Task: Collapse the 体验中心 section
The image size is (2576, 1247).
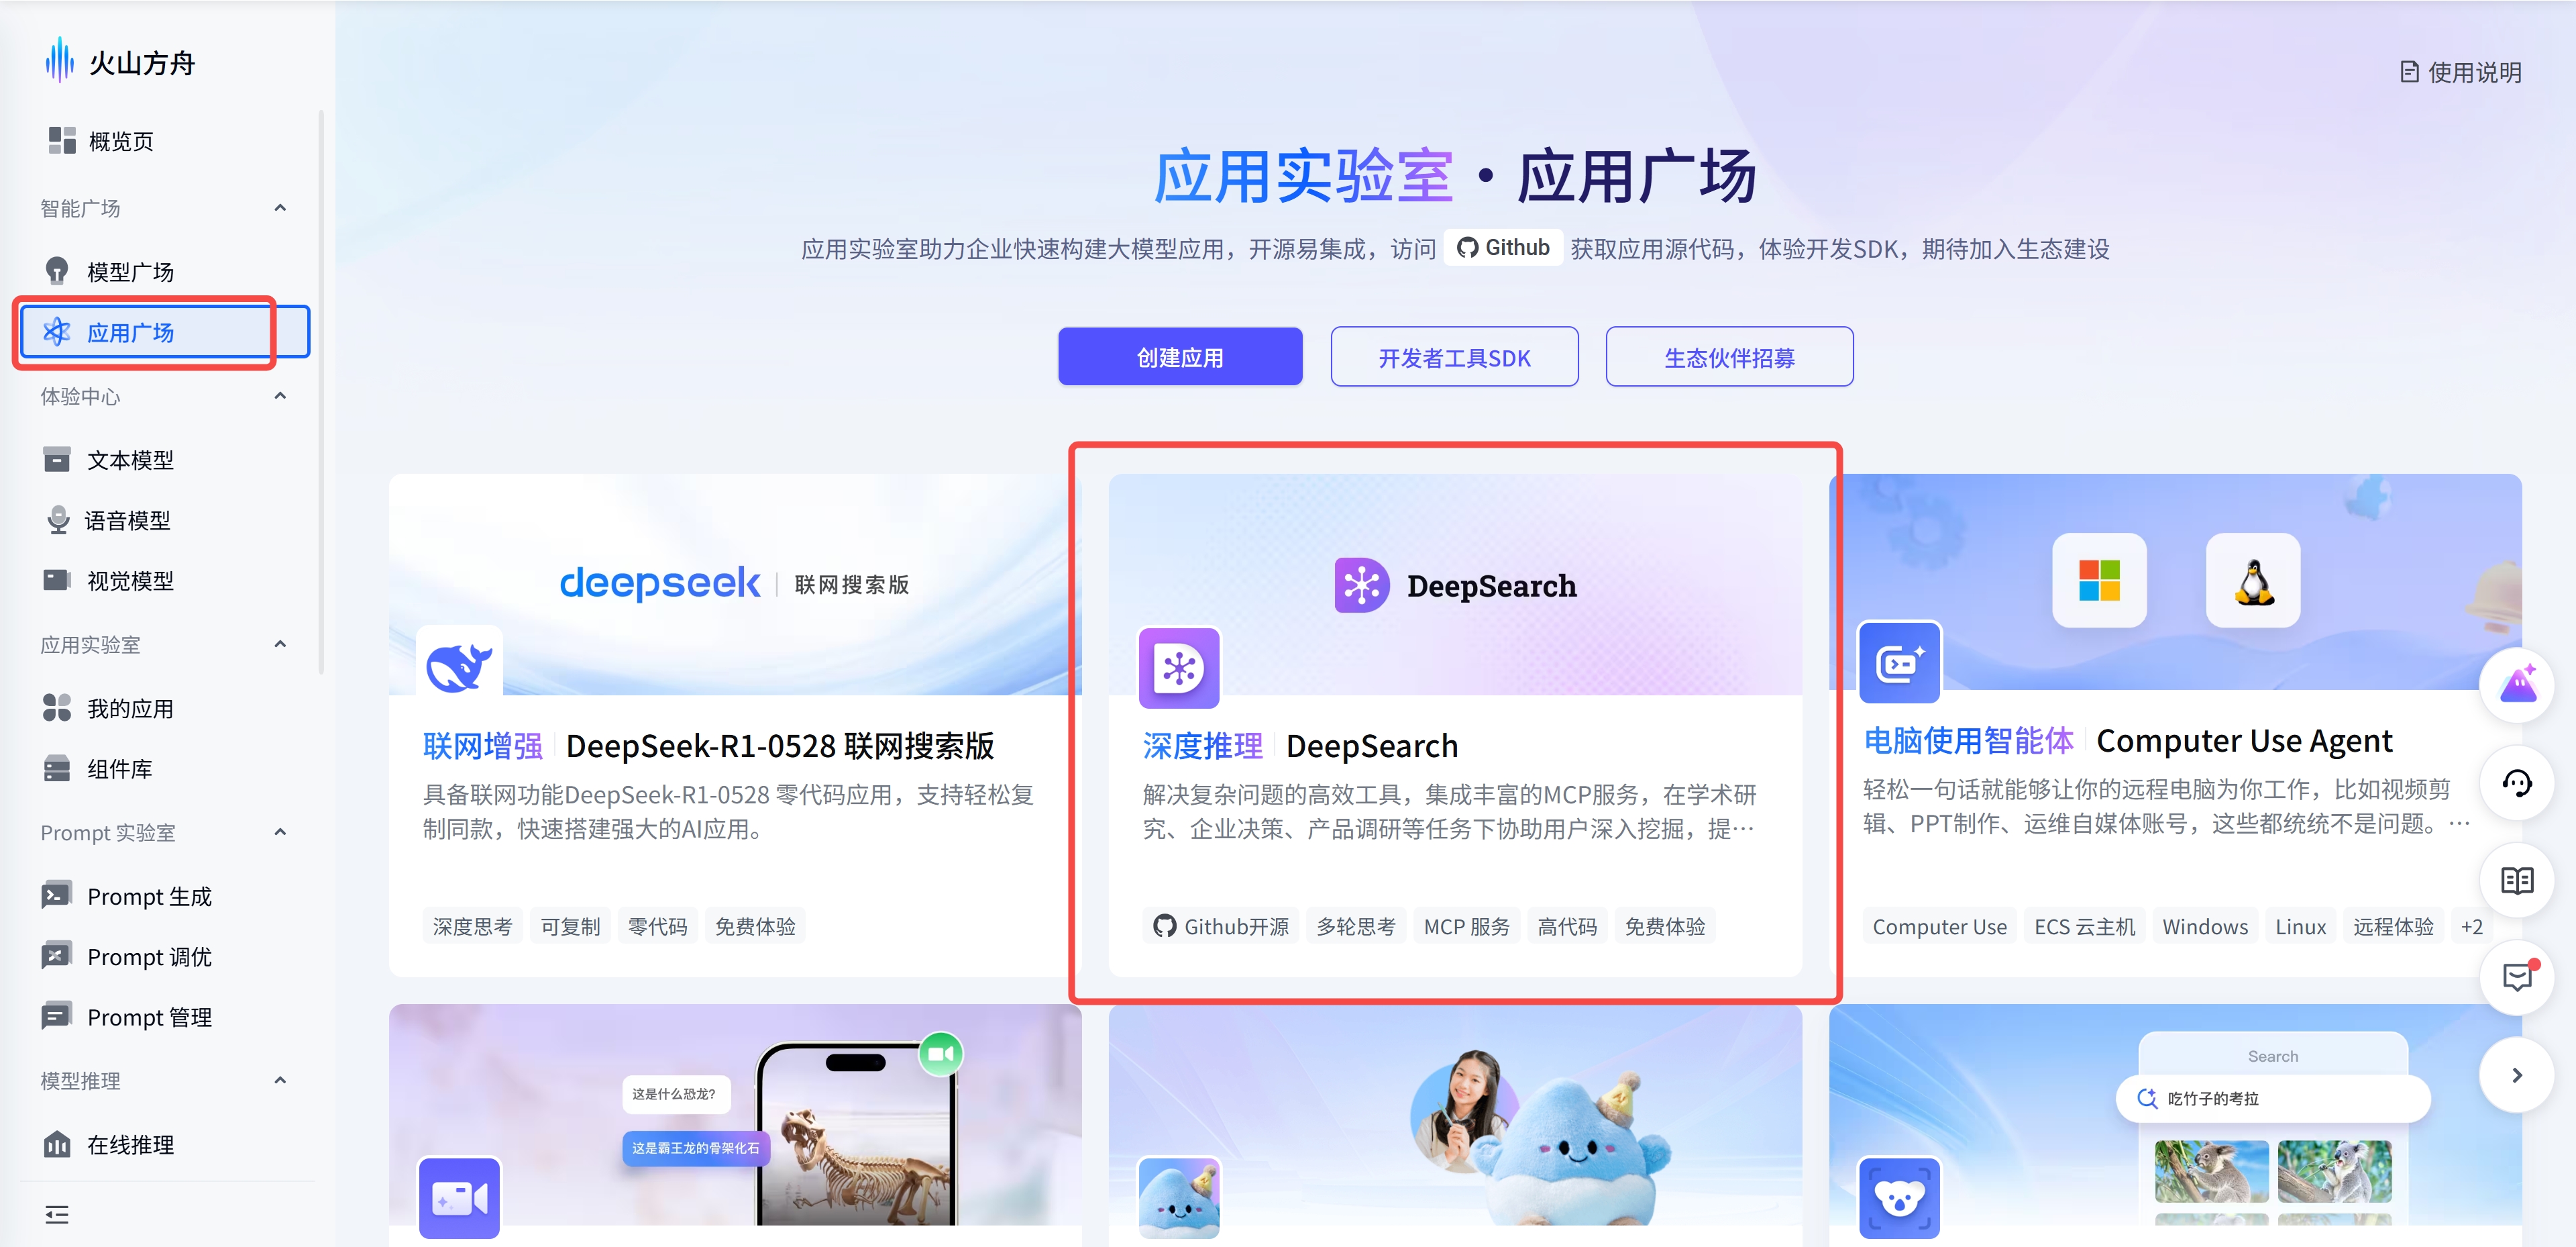Action: pos(280,397)
